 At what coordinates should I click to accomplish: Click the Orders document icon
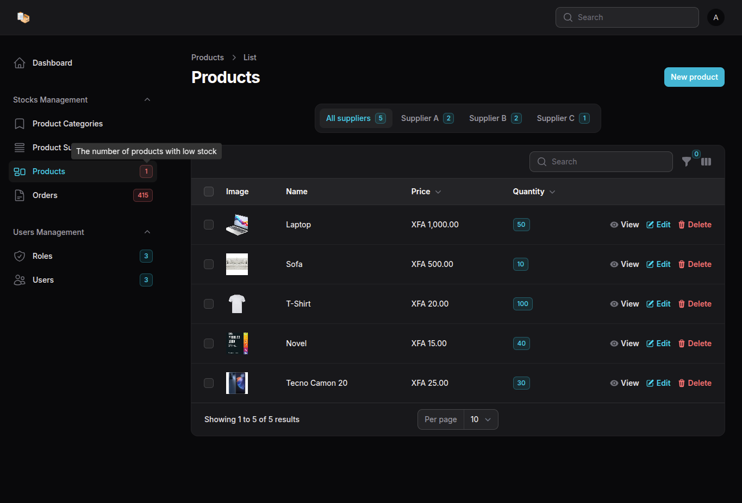pyautogui.click(x=20, y=195)
